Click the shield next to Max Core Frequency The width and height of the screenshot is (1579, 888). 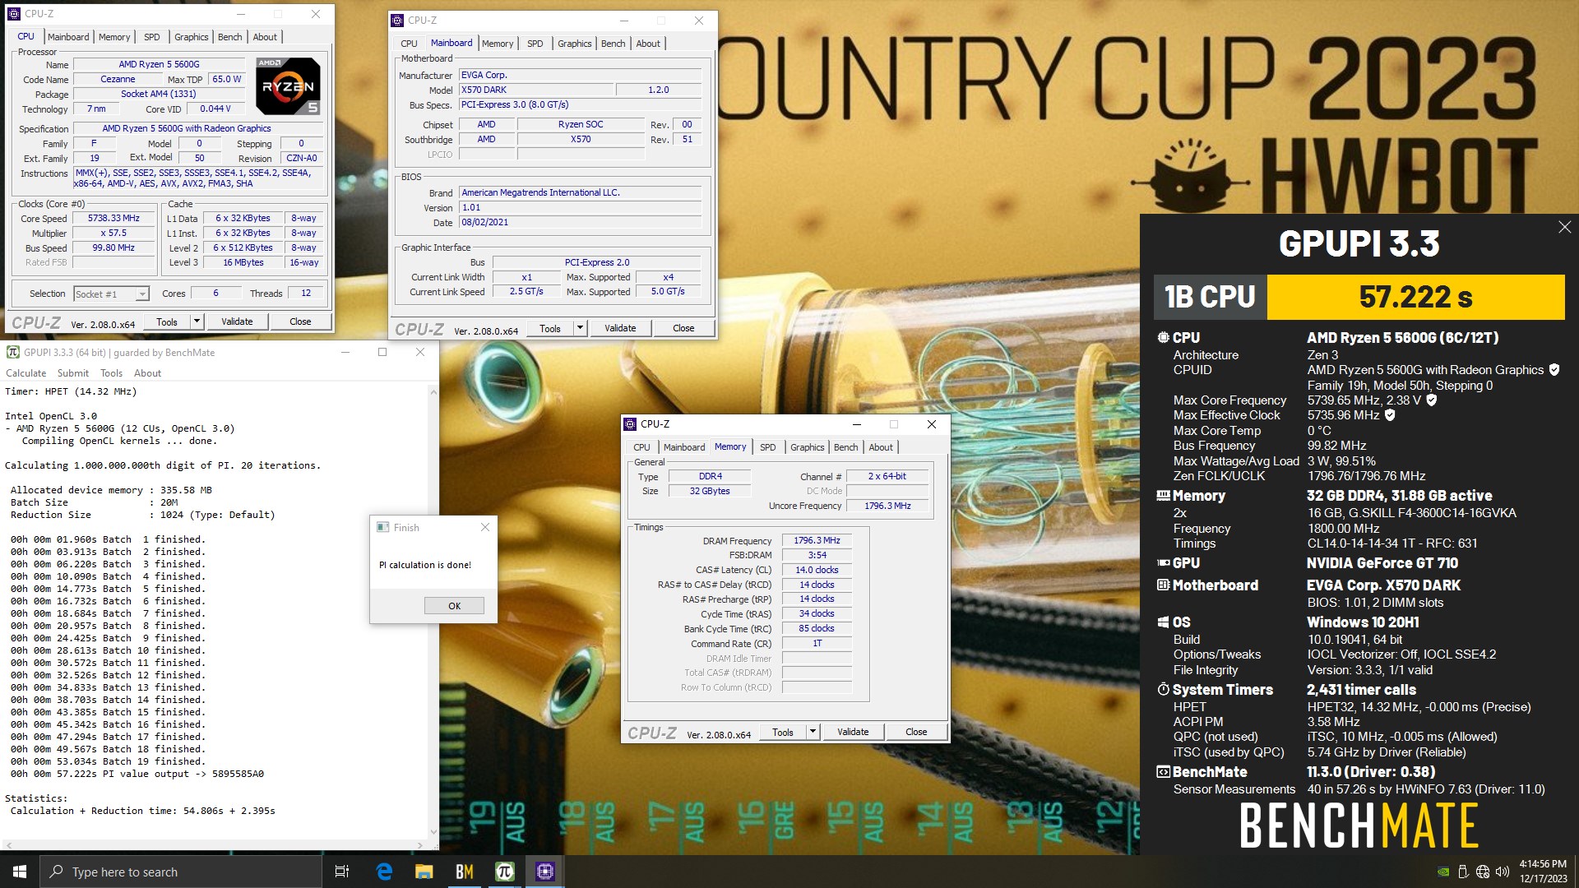click(1432, 400)
